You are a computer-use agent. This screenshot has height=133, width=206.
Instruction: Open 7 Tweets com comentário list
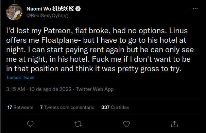pos(67,107)
